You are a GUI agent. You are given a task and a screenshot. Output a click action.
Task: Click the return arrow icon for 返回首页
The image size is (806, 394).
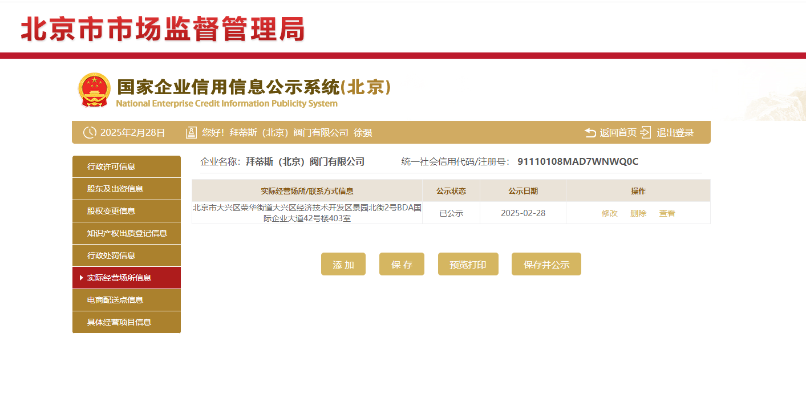tap(590, 132)
